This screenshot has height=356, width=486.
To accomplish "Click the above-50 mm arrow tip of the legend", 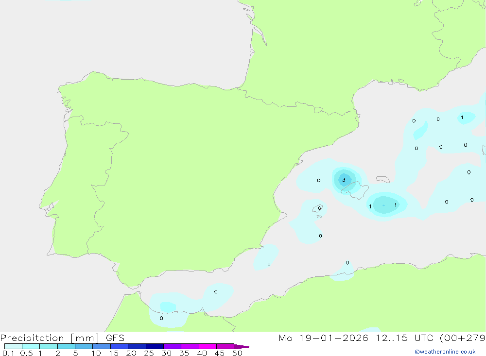I will point(243,347).
